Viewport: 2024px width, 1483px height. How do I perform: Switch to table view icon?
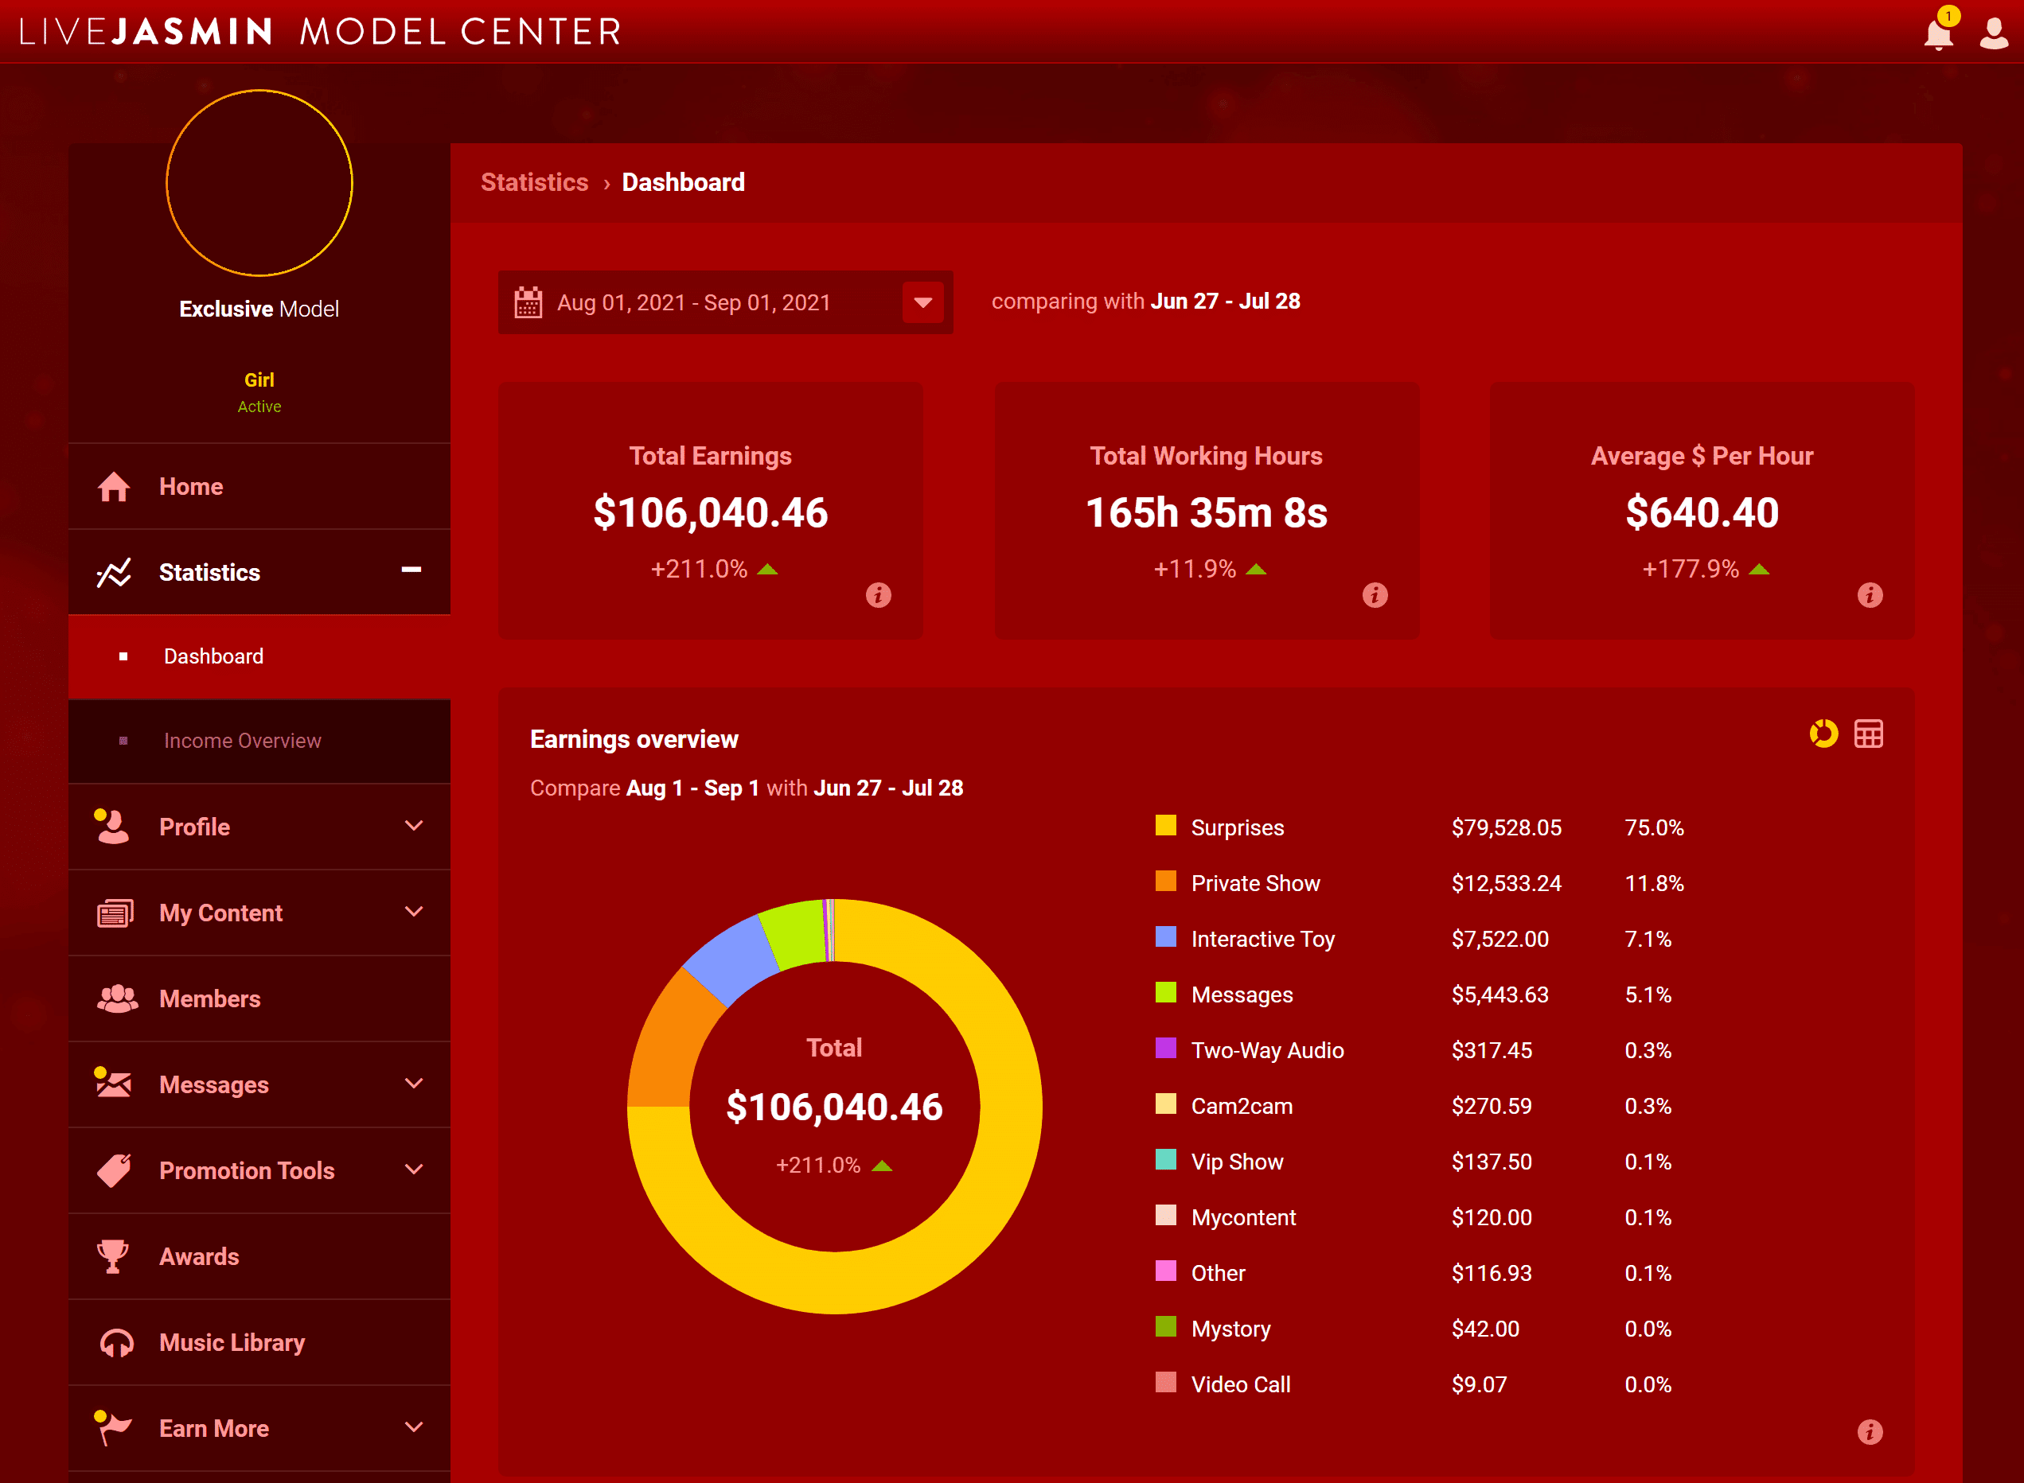(x=1869, y=734)
